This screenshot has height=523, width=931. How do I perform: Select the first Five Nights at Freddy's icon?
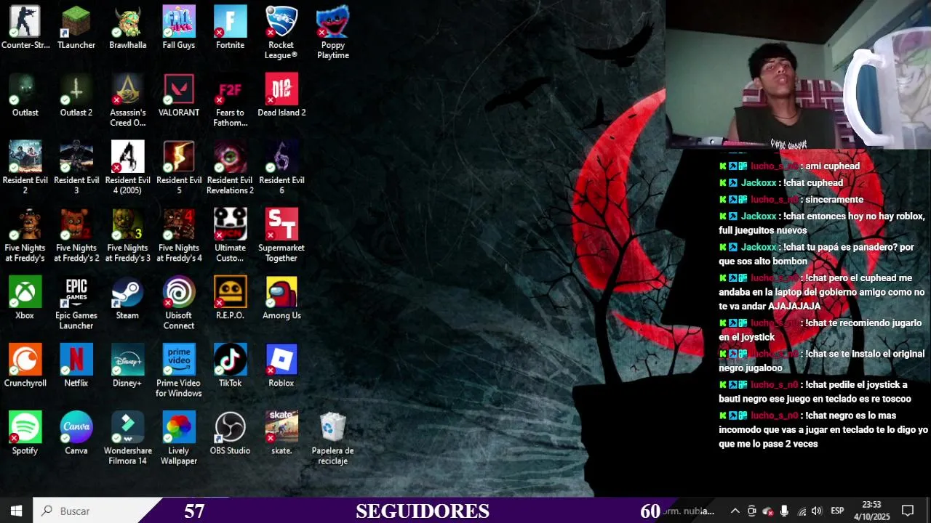[25, 235]
